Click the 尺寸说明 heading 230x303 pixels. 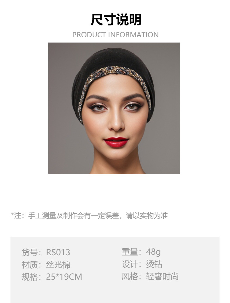point(116,20)
